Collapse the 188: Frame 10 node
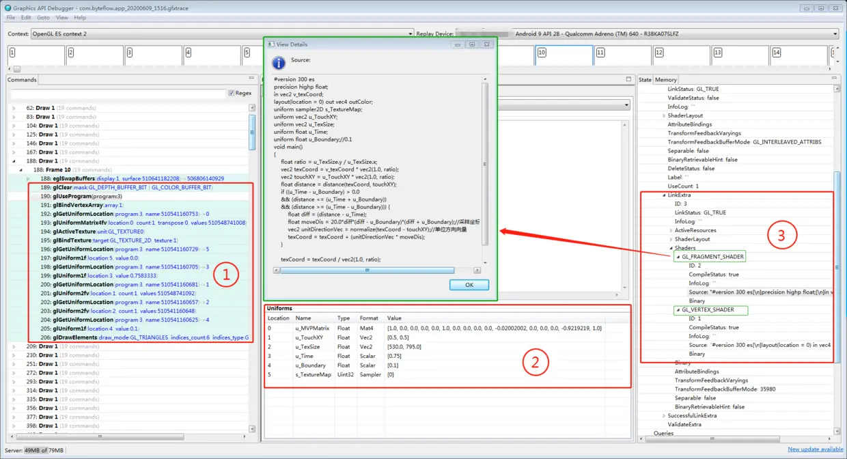847x459 pixels. click(20, 170)
